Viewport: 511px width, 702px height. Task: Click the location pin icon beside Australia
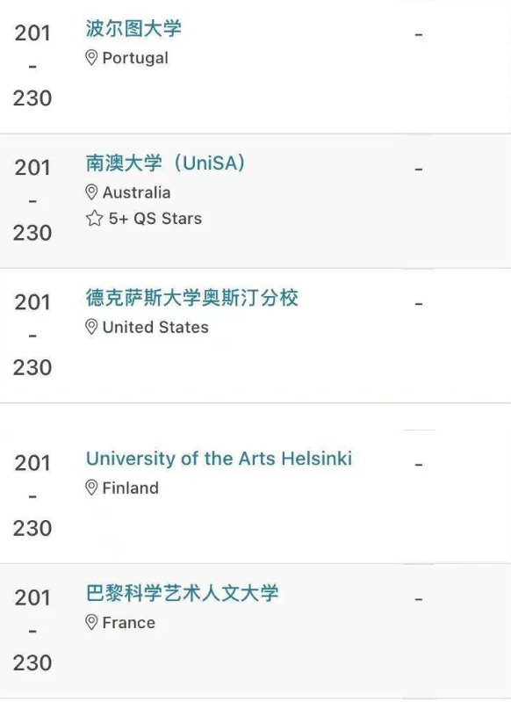pos(91,192)
